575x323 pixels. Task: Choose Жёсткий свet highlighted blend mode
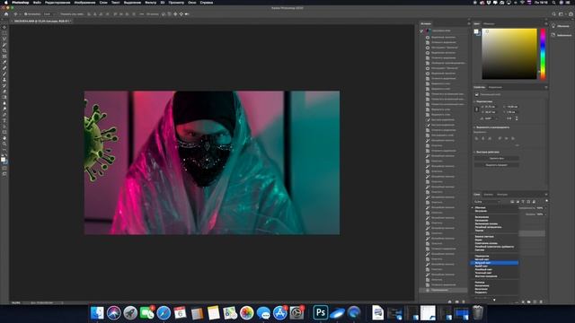(494, 263)
